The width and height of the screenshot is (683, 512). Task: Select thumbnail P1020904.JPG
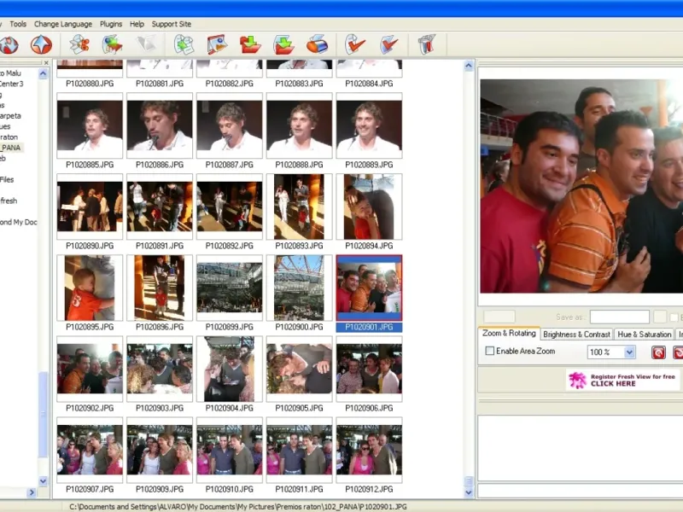tap(230, 369)
